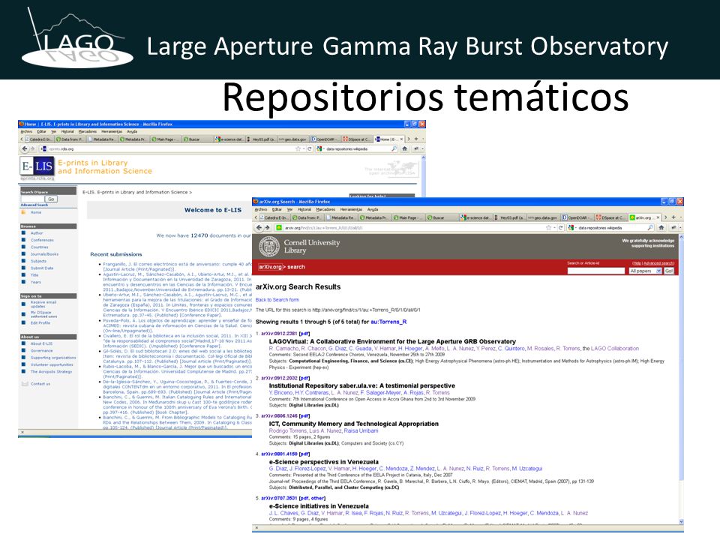Viewport: 720px width, 540px height.
Task: Open the Author browse link in E-LIS sidebar
Action: point(37,232)
